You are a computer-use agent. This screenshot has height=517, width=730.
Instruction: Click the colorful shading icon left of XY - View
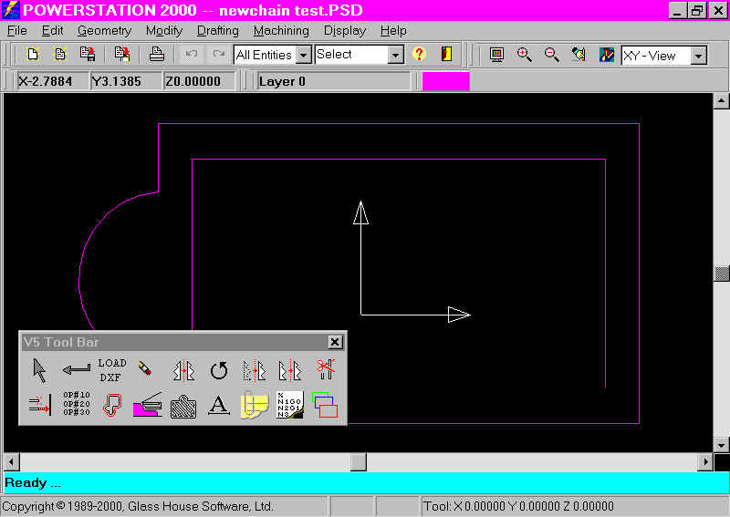[606, 55]
